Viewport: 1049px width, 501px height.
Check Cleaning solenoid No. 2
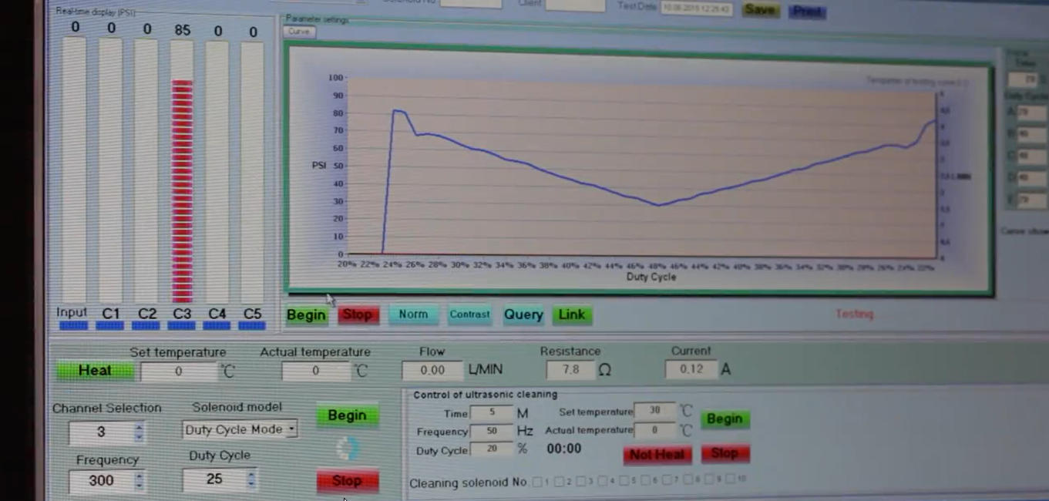559,482
